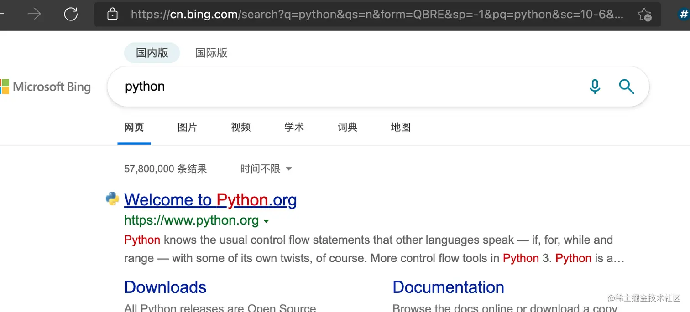Click 'Browse the docs online' text
The image size is (690, 312).
click(x=505, y=308)
